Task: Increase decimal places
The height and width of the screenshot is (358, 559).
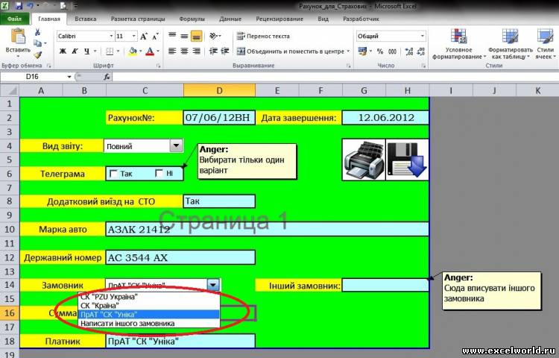Action: point(409,51)
